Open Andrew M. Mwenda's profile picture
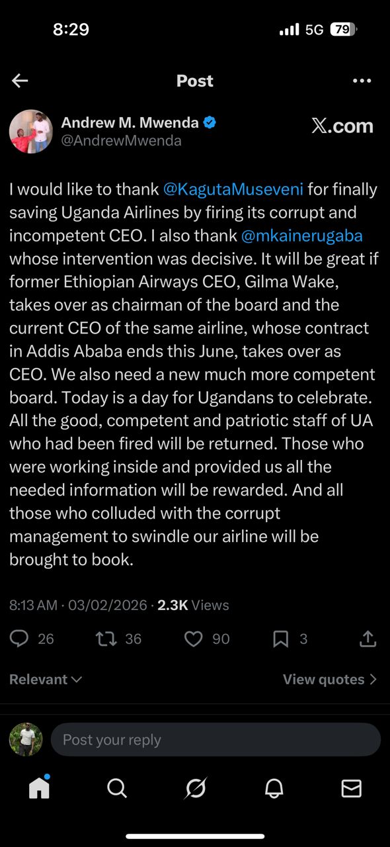Viewport: 390px width, 847px height. point(31,132)
